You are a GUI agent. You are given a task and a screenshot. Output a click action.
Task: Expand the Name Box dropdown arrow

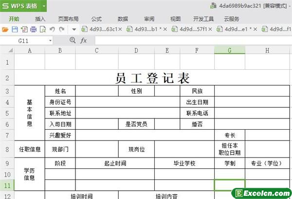tap(50, 40)
